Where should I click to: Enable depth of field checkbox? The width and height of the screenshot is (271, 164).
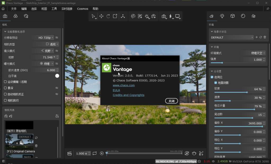(5, 88)
